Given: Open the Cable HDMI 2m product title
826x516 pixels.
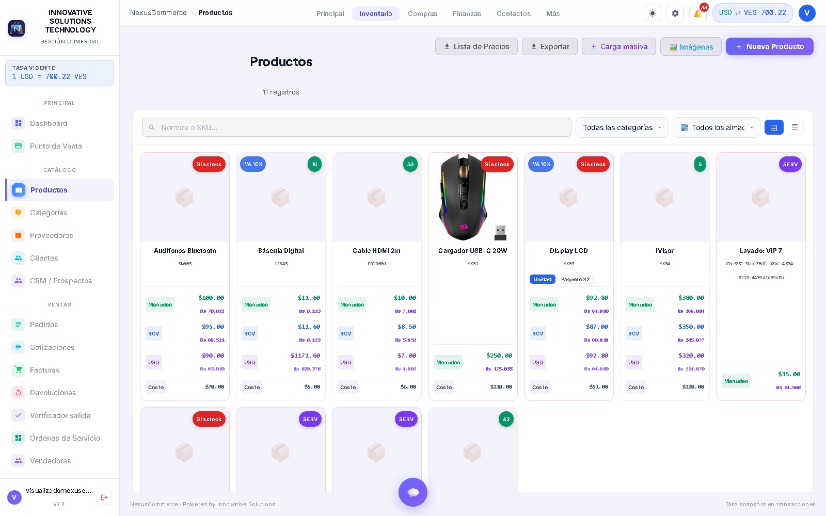Looking at the screenshot, I should click(377, 251).
